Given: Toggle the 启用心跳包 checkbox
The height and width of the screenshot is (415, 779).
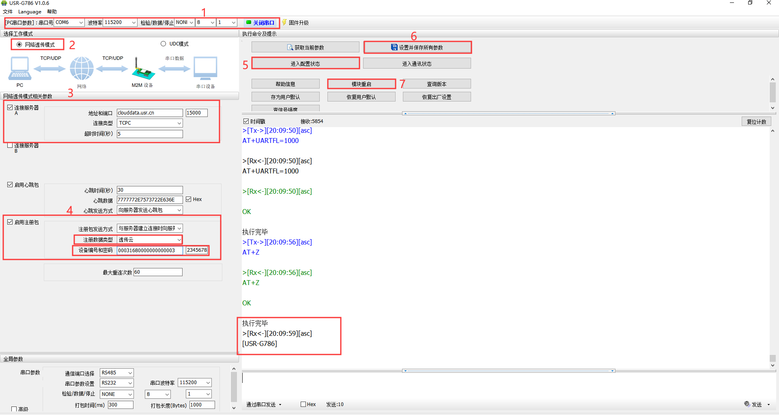Looking at the screenshot, I should pos(10,185).
